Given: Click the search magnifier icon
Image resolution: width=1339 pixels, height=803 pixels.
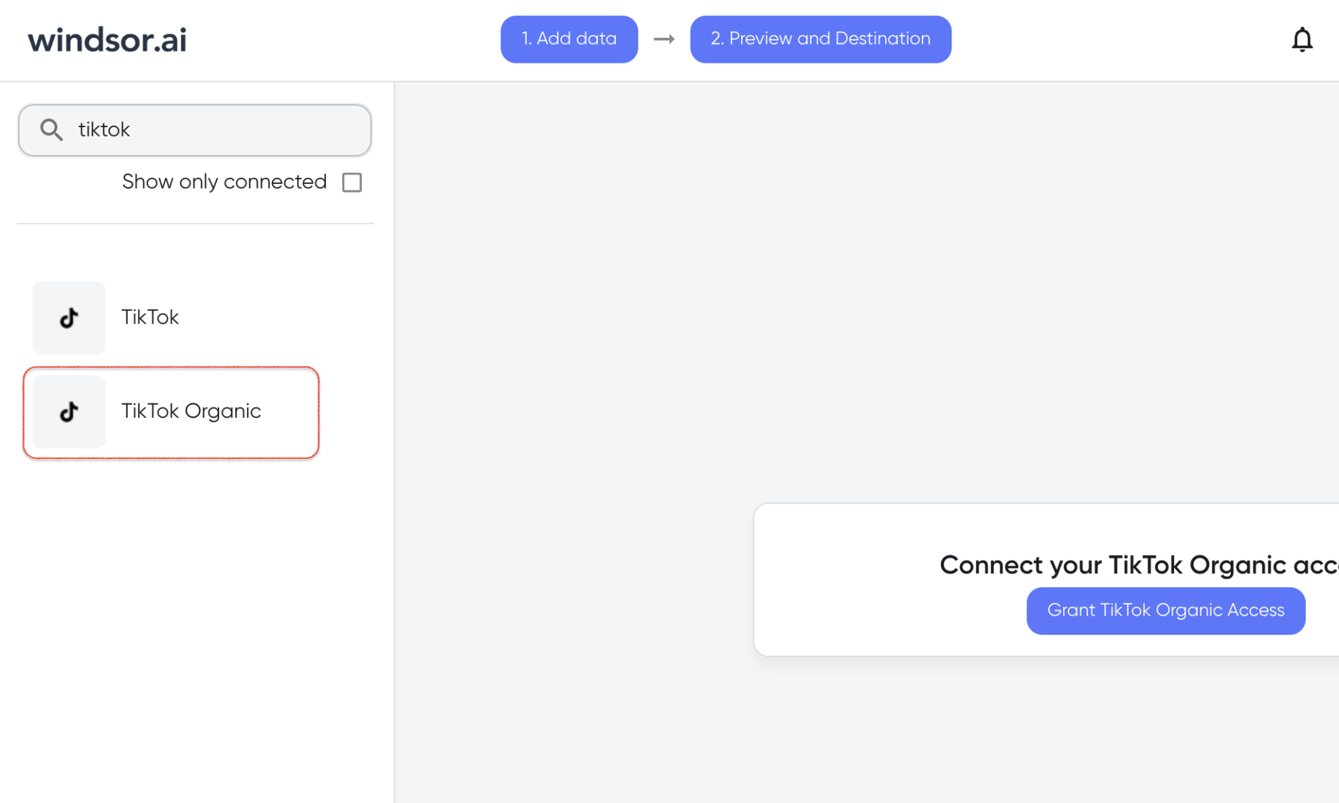Looking at the screenshot, I should pyautogui.click(x=51, y=130).
